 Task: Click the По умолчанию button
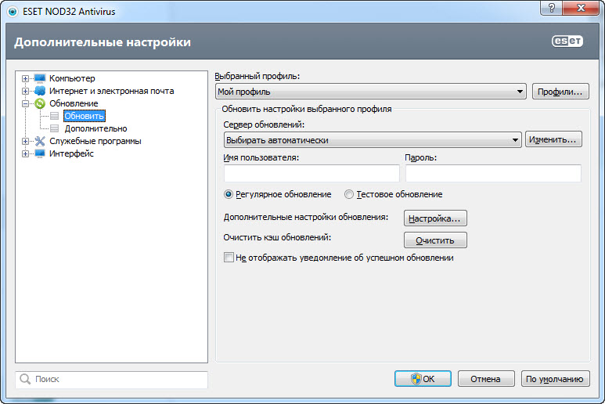(x=555, y=379)
